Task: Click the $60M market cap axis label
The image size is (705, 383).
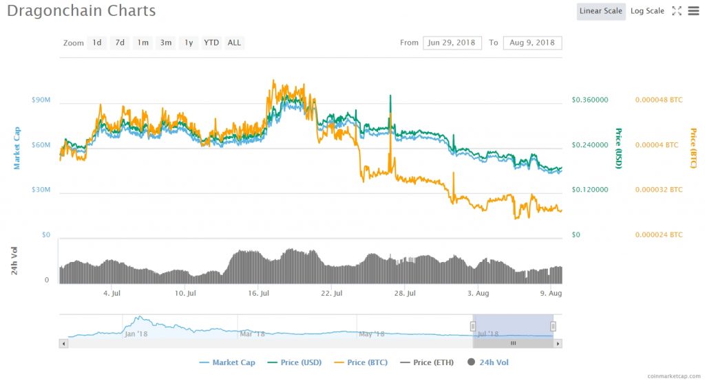Action: tap(41, 145)
